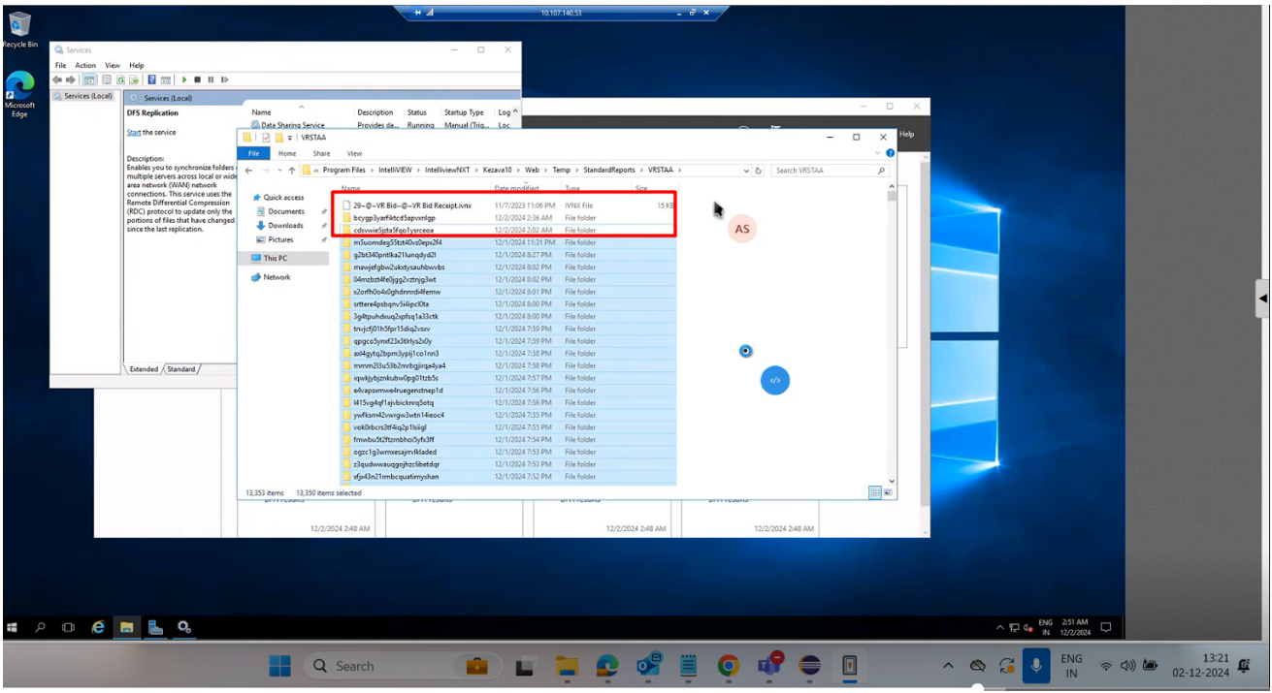Screen dimensions: 1272x693
Task: Launch Microsoft Edge from the desktop
Action: [19, 94]
